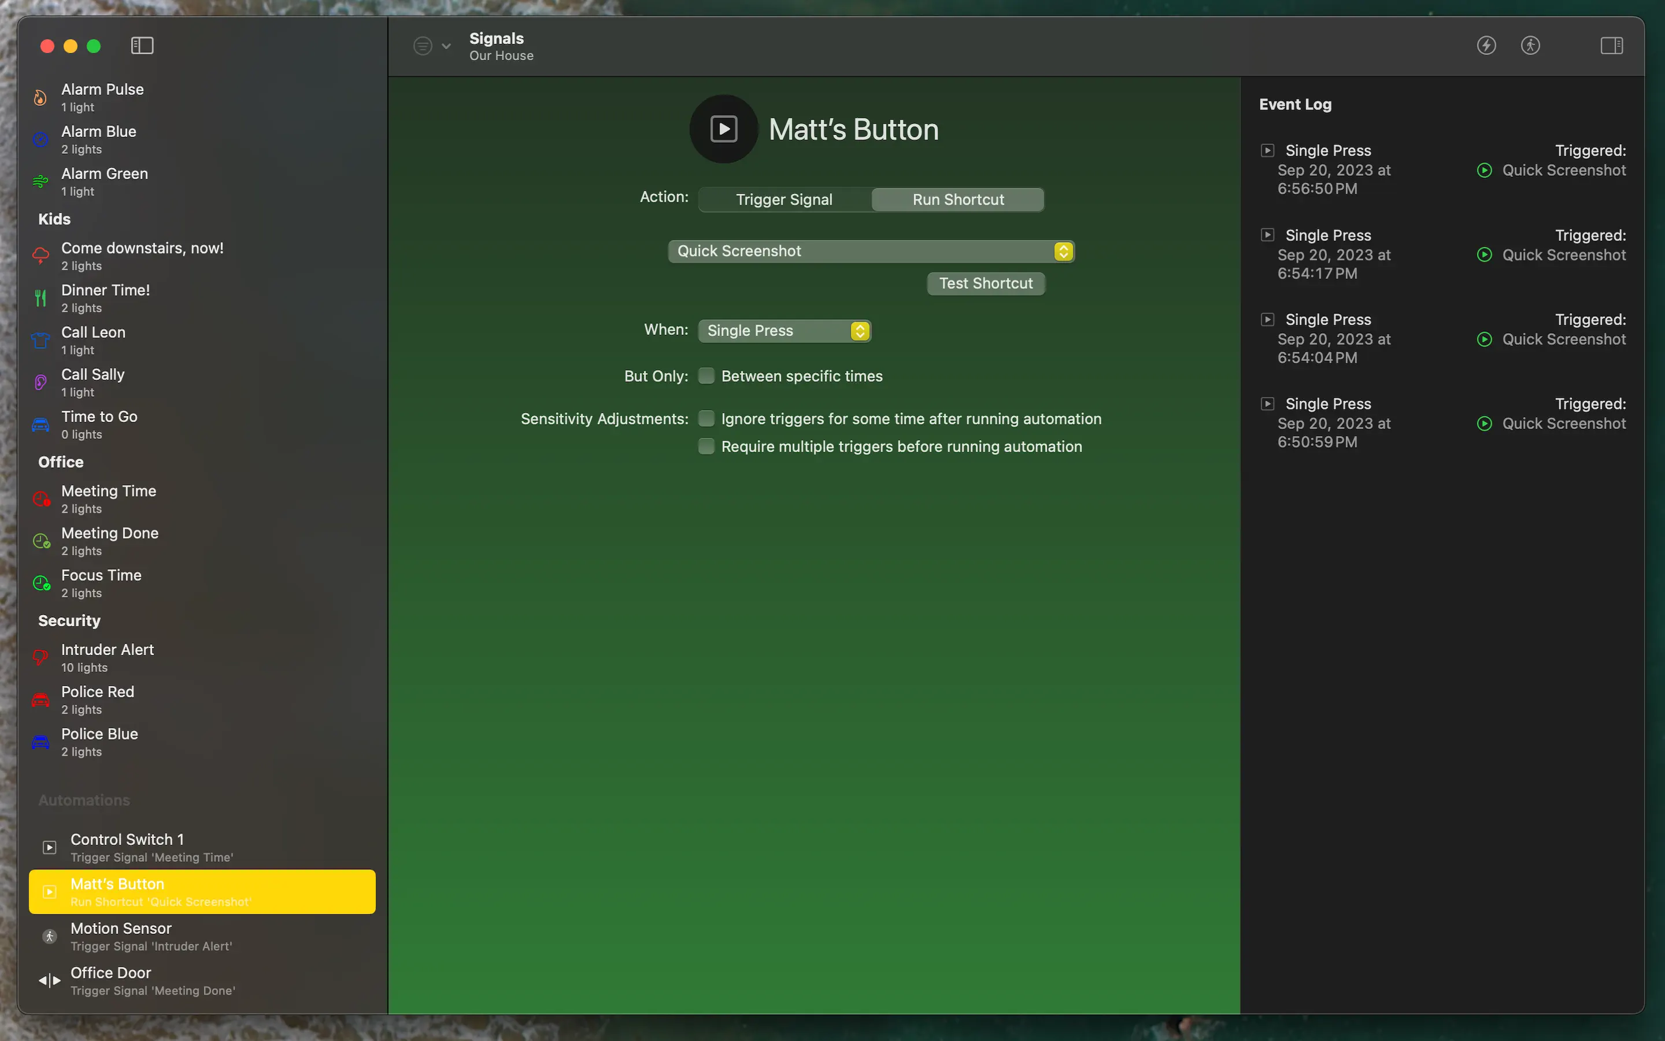
Task: Click the lightning bolt toolbar icon
Action: tap(1486, 46)
